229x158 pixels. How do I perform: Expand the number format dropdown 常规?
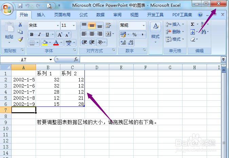pos(144,25)
